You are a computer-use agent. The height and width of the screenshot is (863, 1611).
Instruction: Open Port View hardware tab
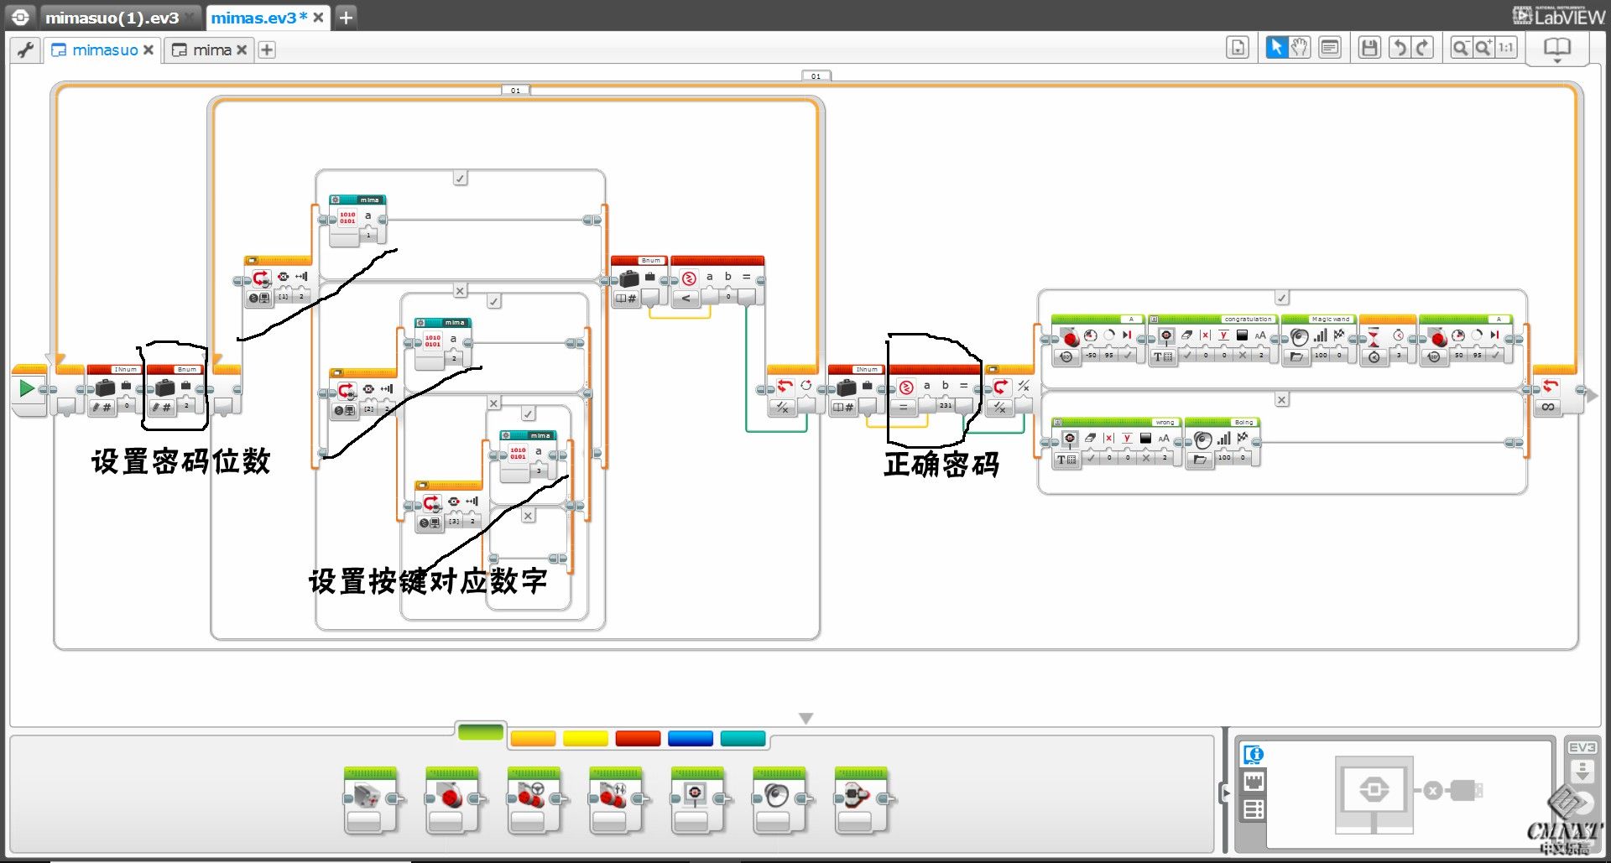coord(1254,782)
